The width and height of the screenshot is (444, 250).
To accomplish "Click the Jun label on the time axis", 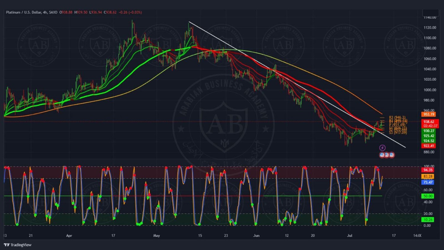I will tap(256, 236).
